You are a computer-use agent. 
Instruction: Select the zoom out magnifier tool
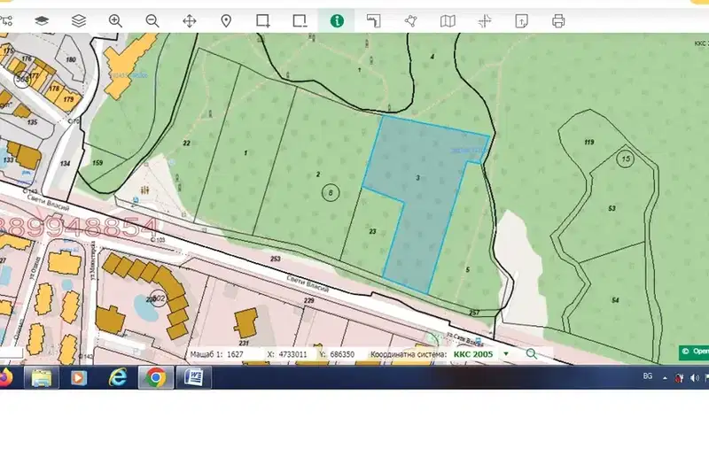(x=152, y=20)
